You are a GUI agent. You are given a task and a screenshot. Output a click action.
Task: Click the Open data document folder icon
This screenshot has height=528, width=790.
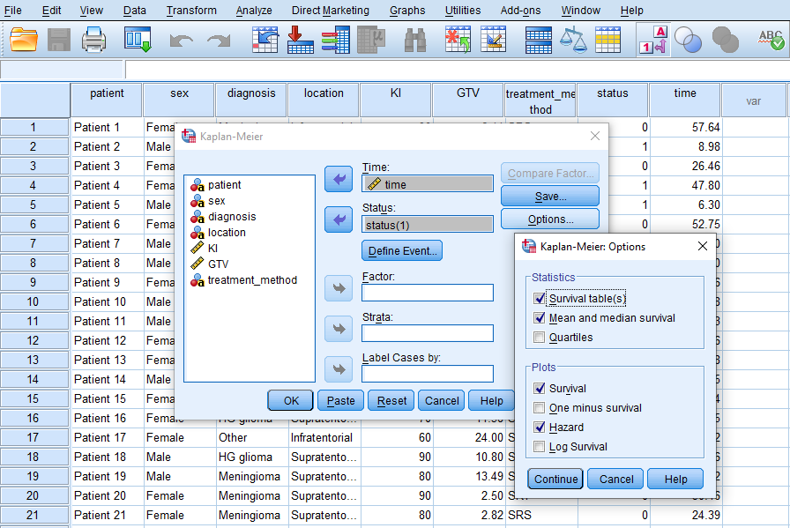click(24, 40)
